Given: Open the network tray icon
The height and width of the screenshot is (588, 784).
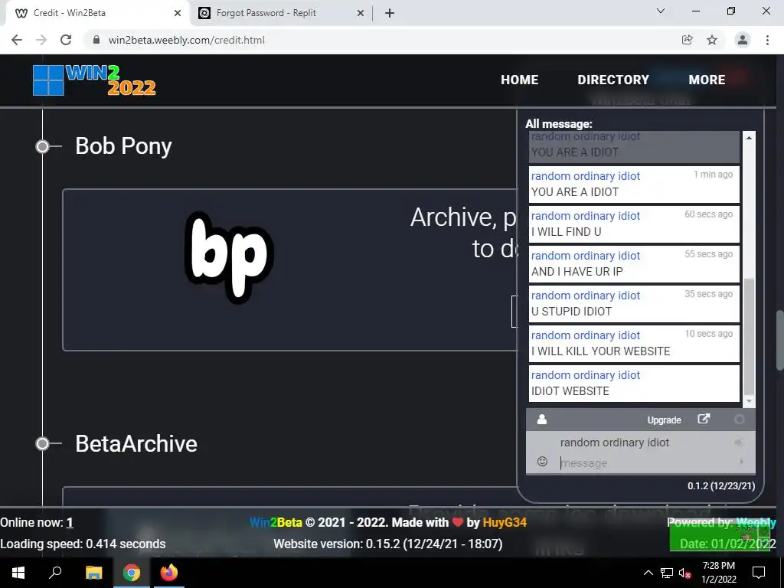Looking at the screenshot, I should (x=667, y=573).
